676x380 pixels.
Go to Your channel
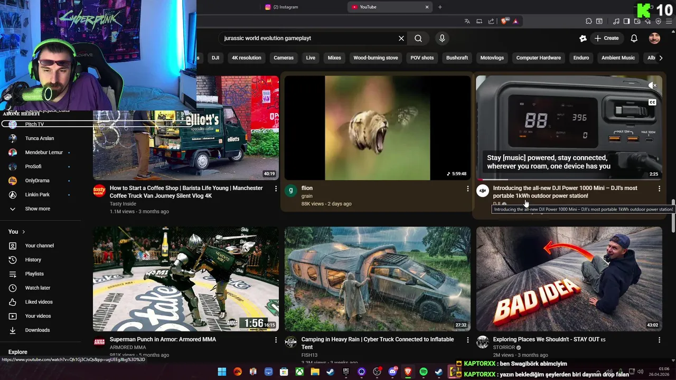click(41, 245)
